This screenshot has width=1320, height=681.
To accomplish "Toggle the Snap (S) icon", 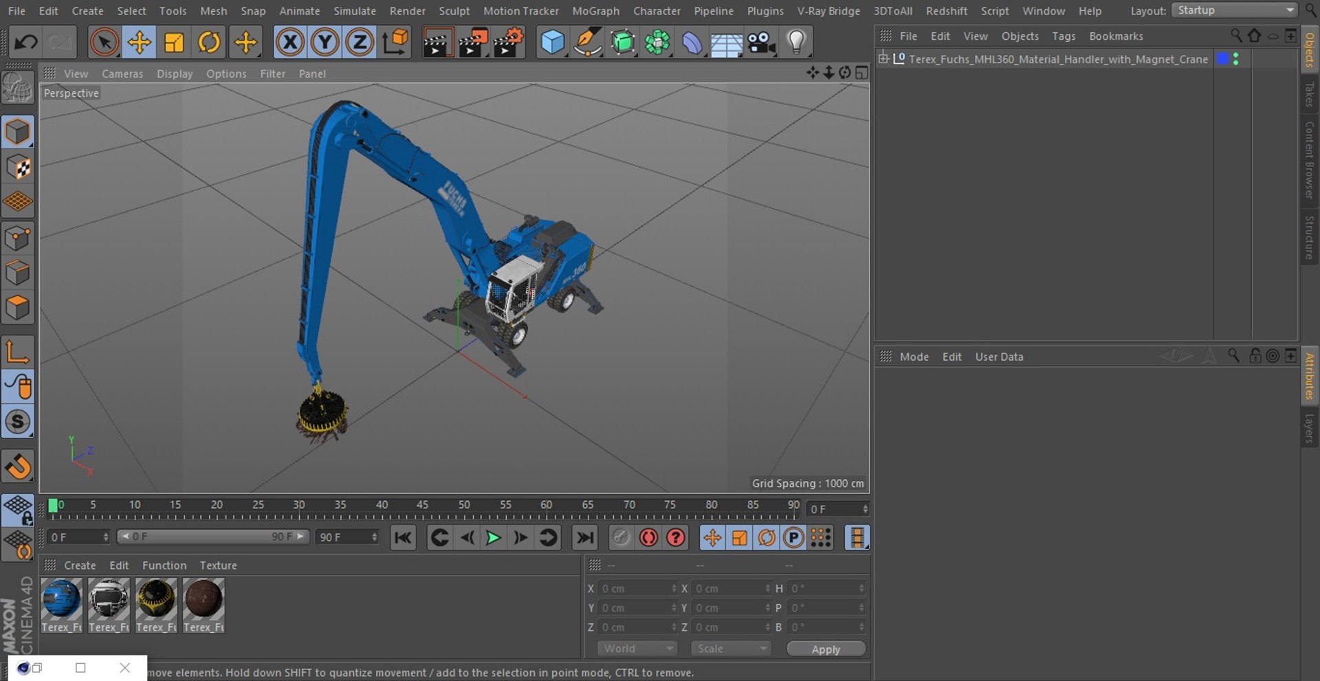I will (x=18, y=422).
